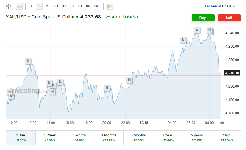This screenshot has width=246, height=150.
Task: Open the news marker near 20:00
Action: tap(107, 87)
